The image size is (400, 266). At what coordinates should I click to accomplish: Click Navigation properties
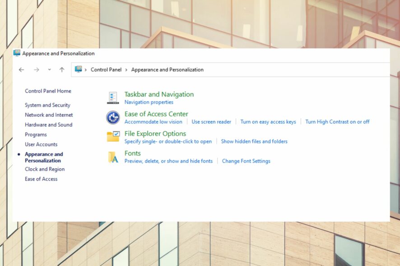pyautogui.click(x=149, y=102)
